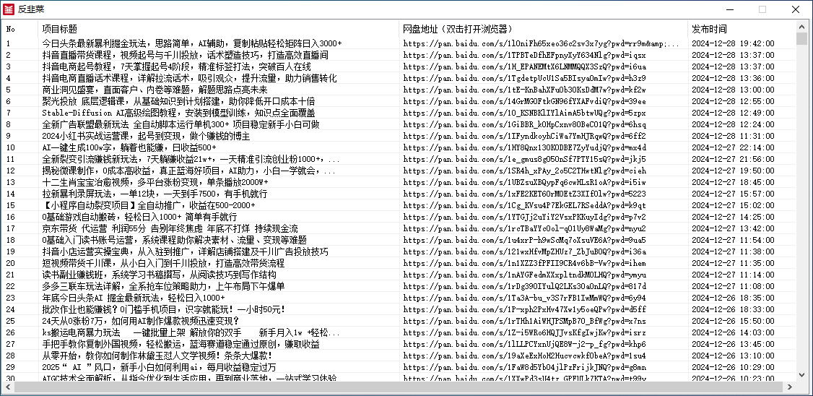
Task: Click row number 25 cell
Action: point(10,322)
